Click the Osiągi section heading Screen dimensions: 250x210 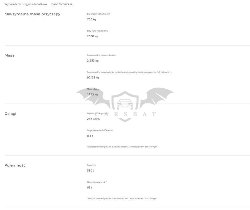point(10,114)
